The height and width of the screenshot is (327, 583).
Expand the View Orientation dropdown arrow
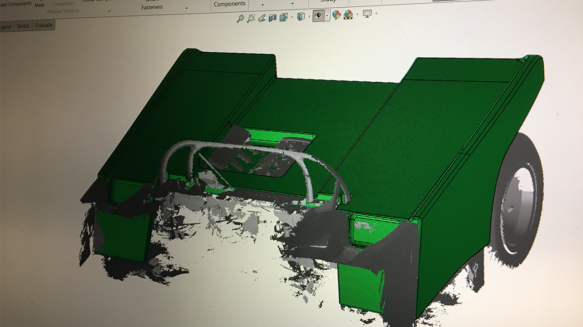(x=291, y=18)
